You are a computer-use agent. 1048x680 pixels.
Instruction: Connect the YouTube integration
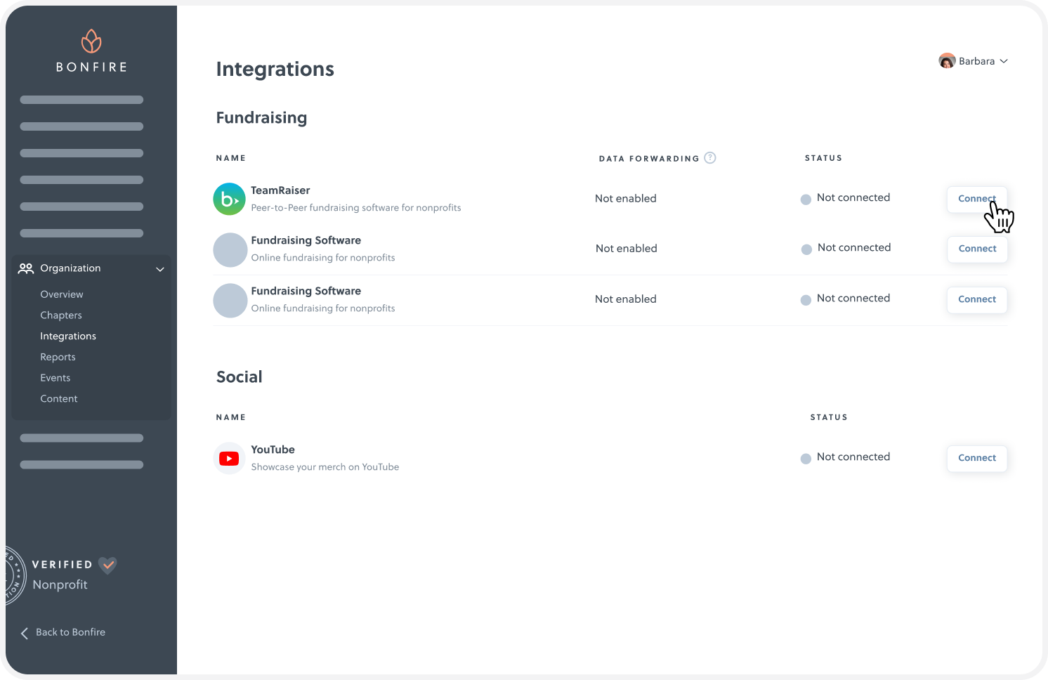click(x=976, y=458)
